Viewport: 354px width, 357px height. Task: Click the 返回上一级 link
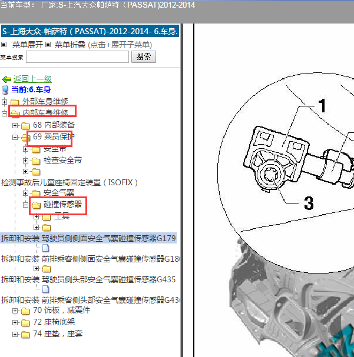(32, 79)
